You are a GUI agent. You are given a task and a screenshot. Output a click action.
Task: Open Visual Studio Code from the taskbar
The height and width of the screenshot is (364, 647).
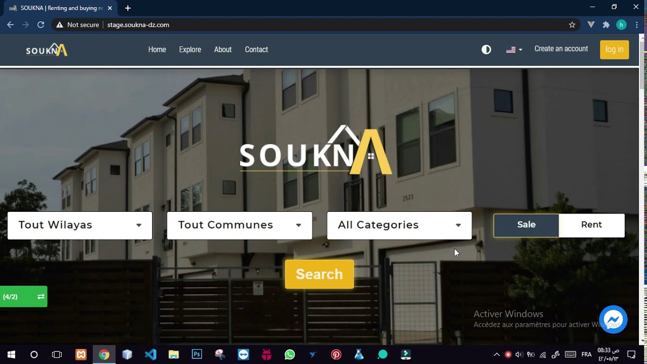click(x=151, y=354)
